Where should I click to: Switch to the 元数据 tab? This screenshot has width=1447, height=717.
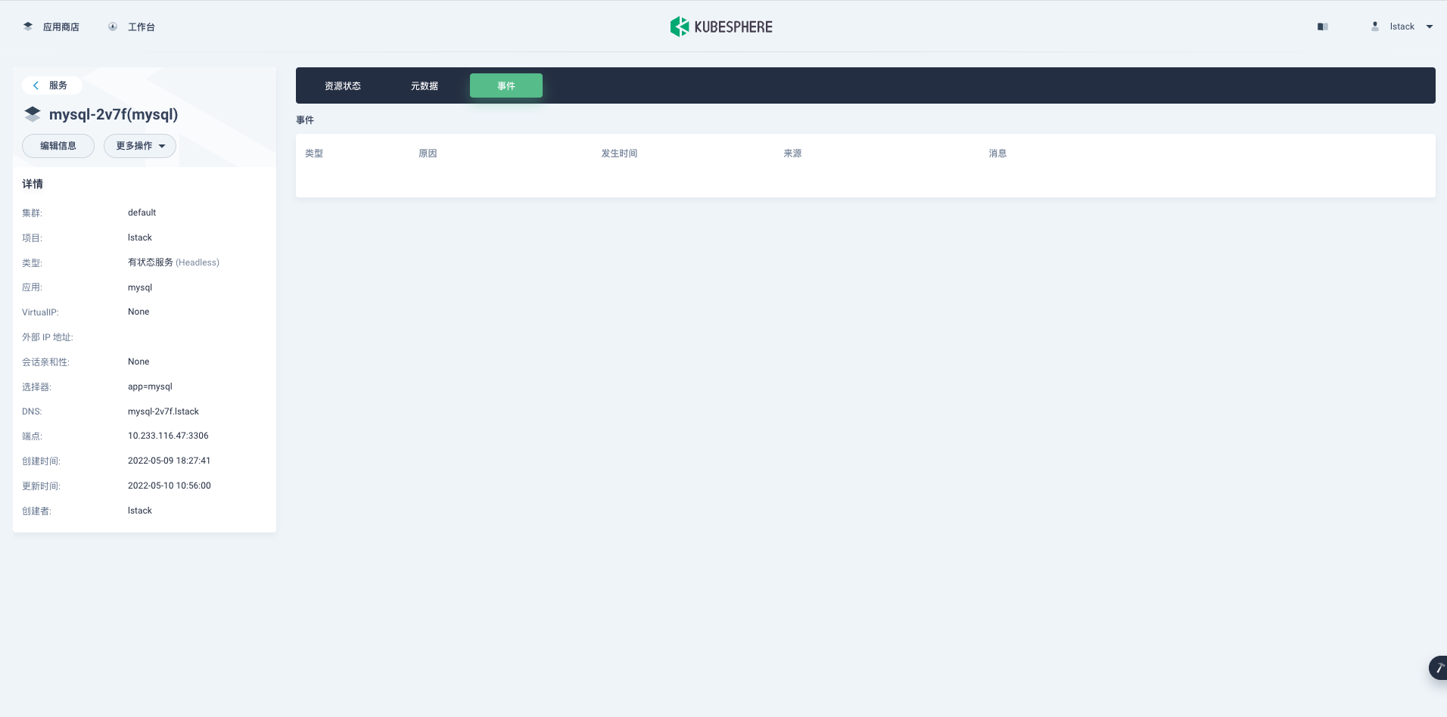click(425, 85)
